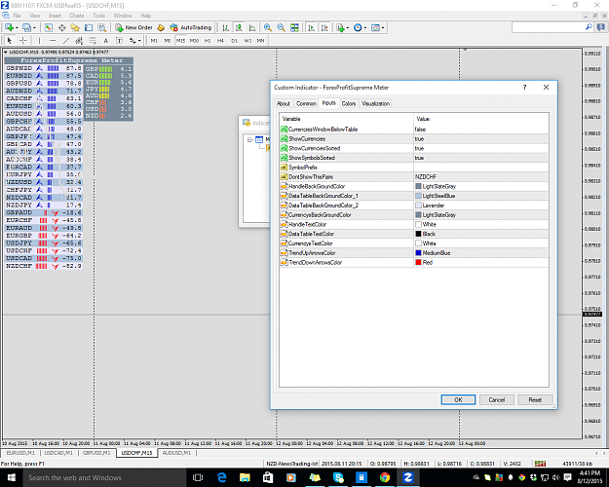The width and height of the screenshot is (609, 487).
Task: Select the Fibonacci Retracement tool
Action: point(93,40)
